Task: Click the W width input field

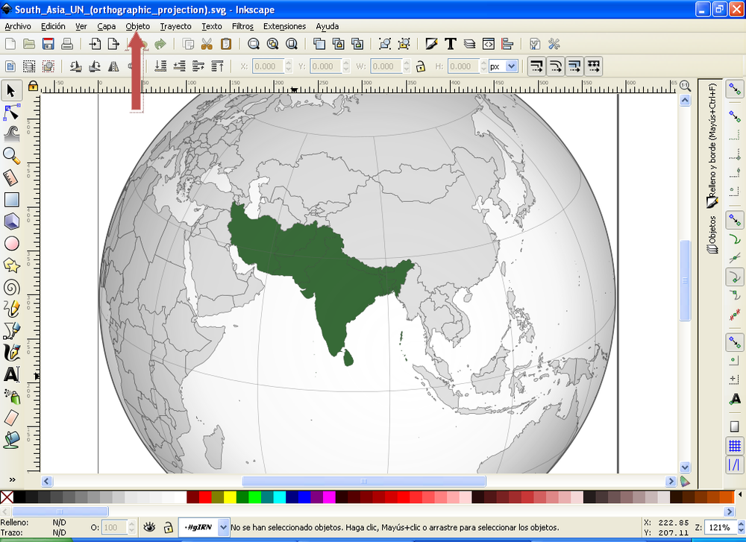Action: (x=386, y=66)
